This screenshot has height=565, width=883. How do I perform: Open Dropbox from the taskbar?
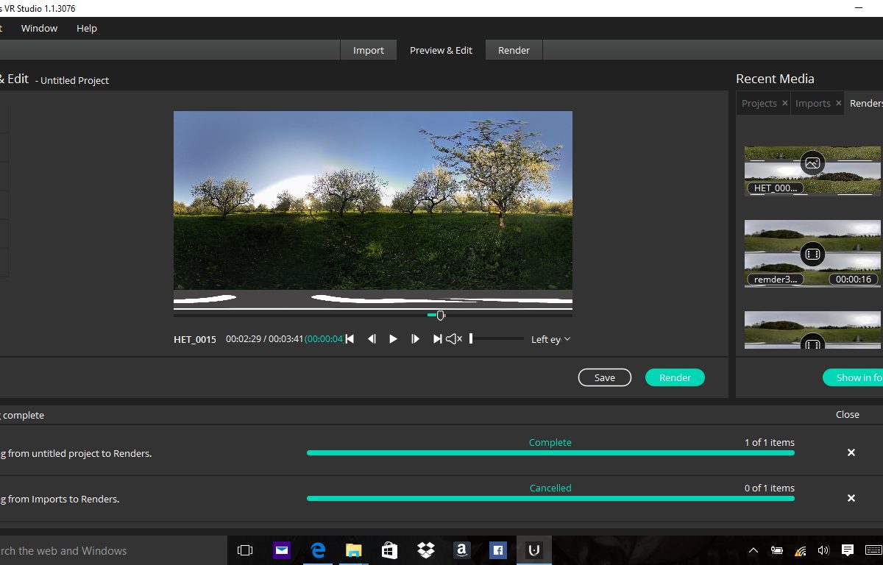click(x=425, y=550)
